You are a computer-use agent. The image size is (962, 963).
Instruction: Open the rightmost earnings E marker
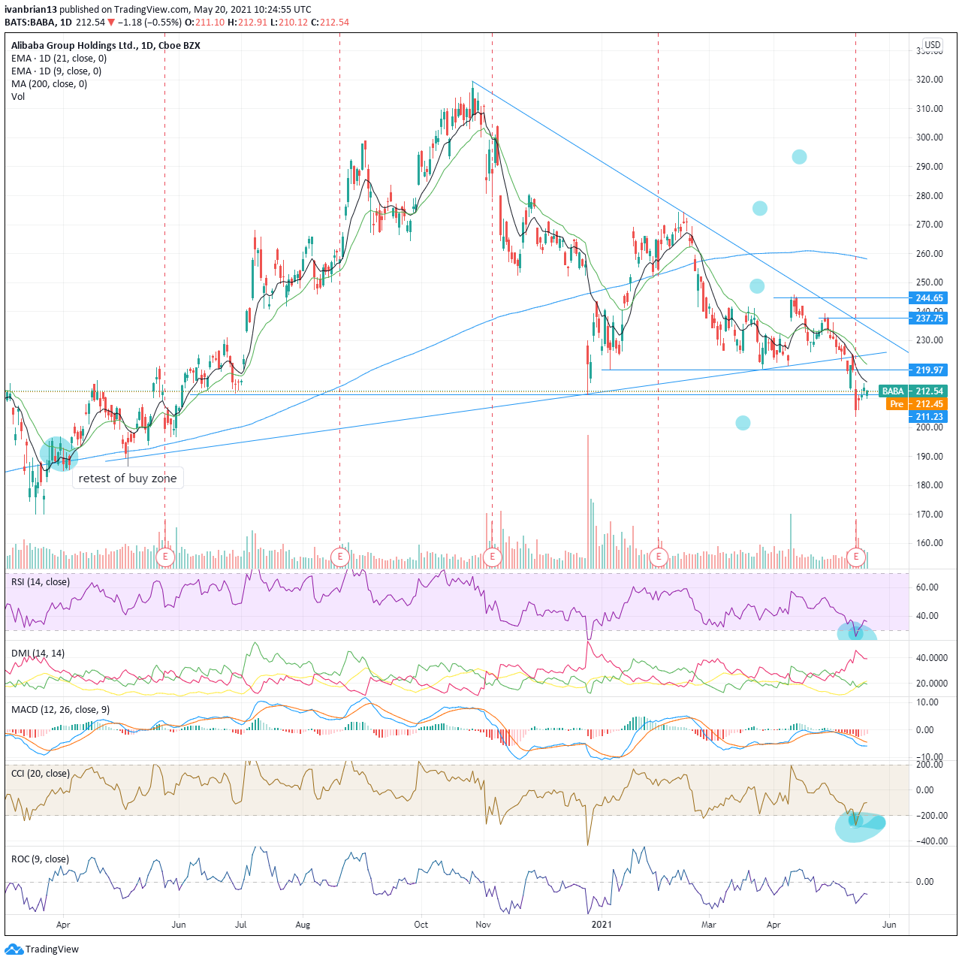[855, 557]
